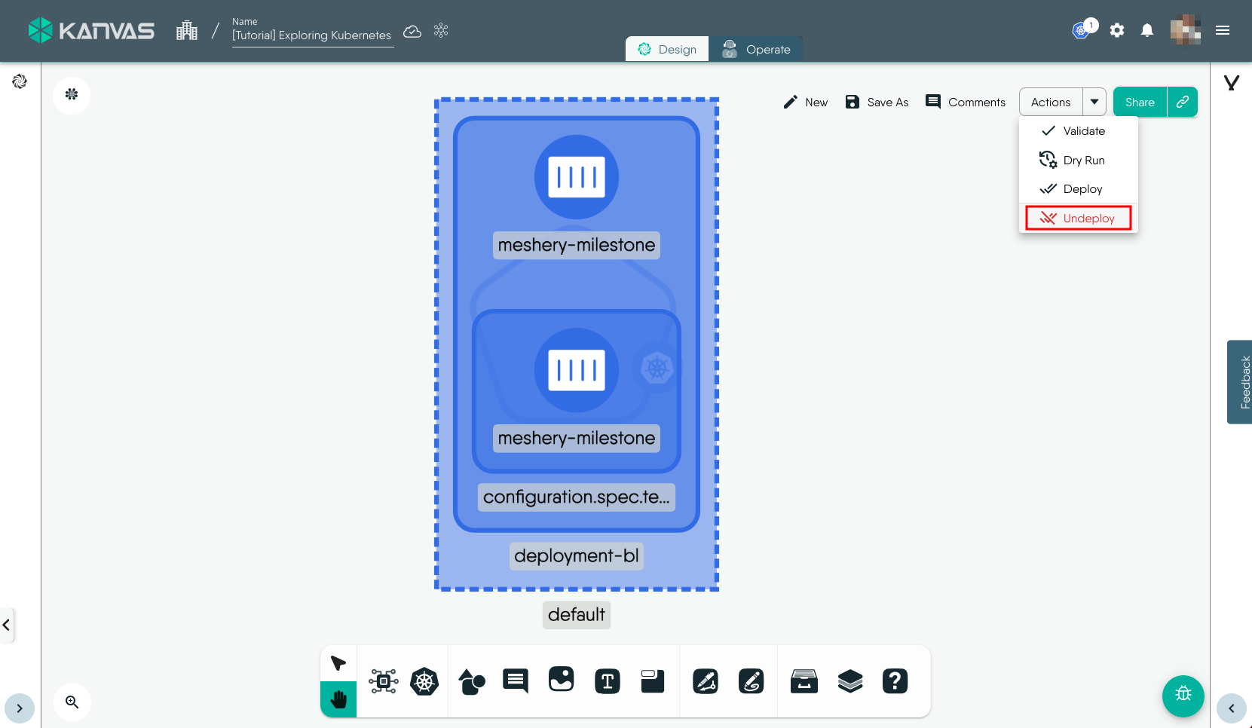Screen dimensions: 1252x728
Task: Choose Undeploy from the Actions menu
Action: coord(1079,219)
